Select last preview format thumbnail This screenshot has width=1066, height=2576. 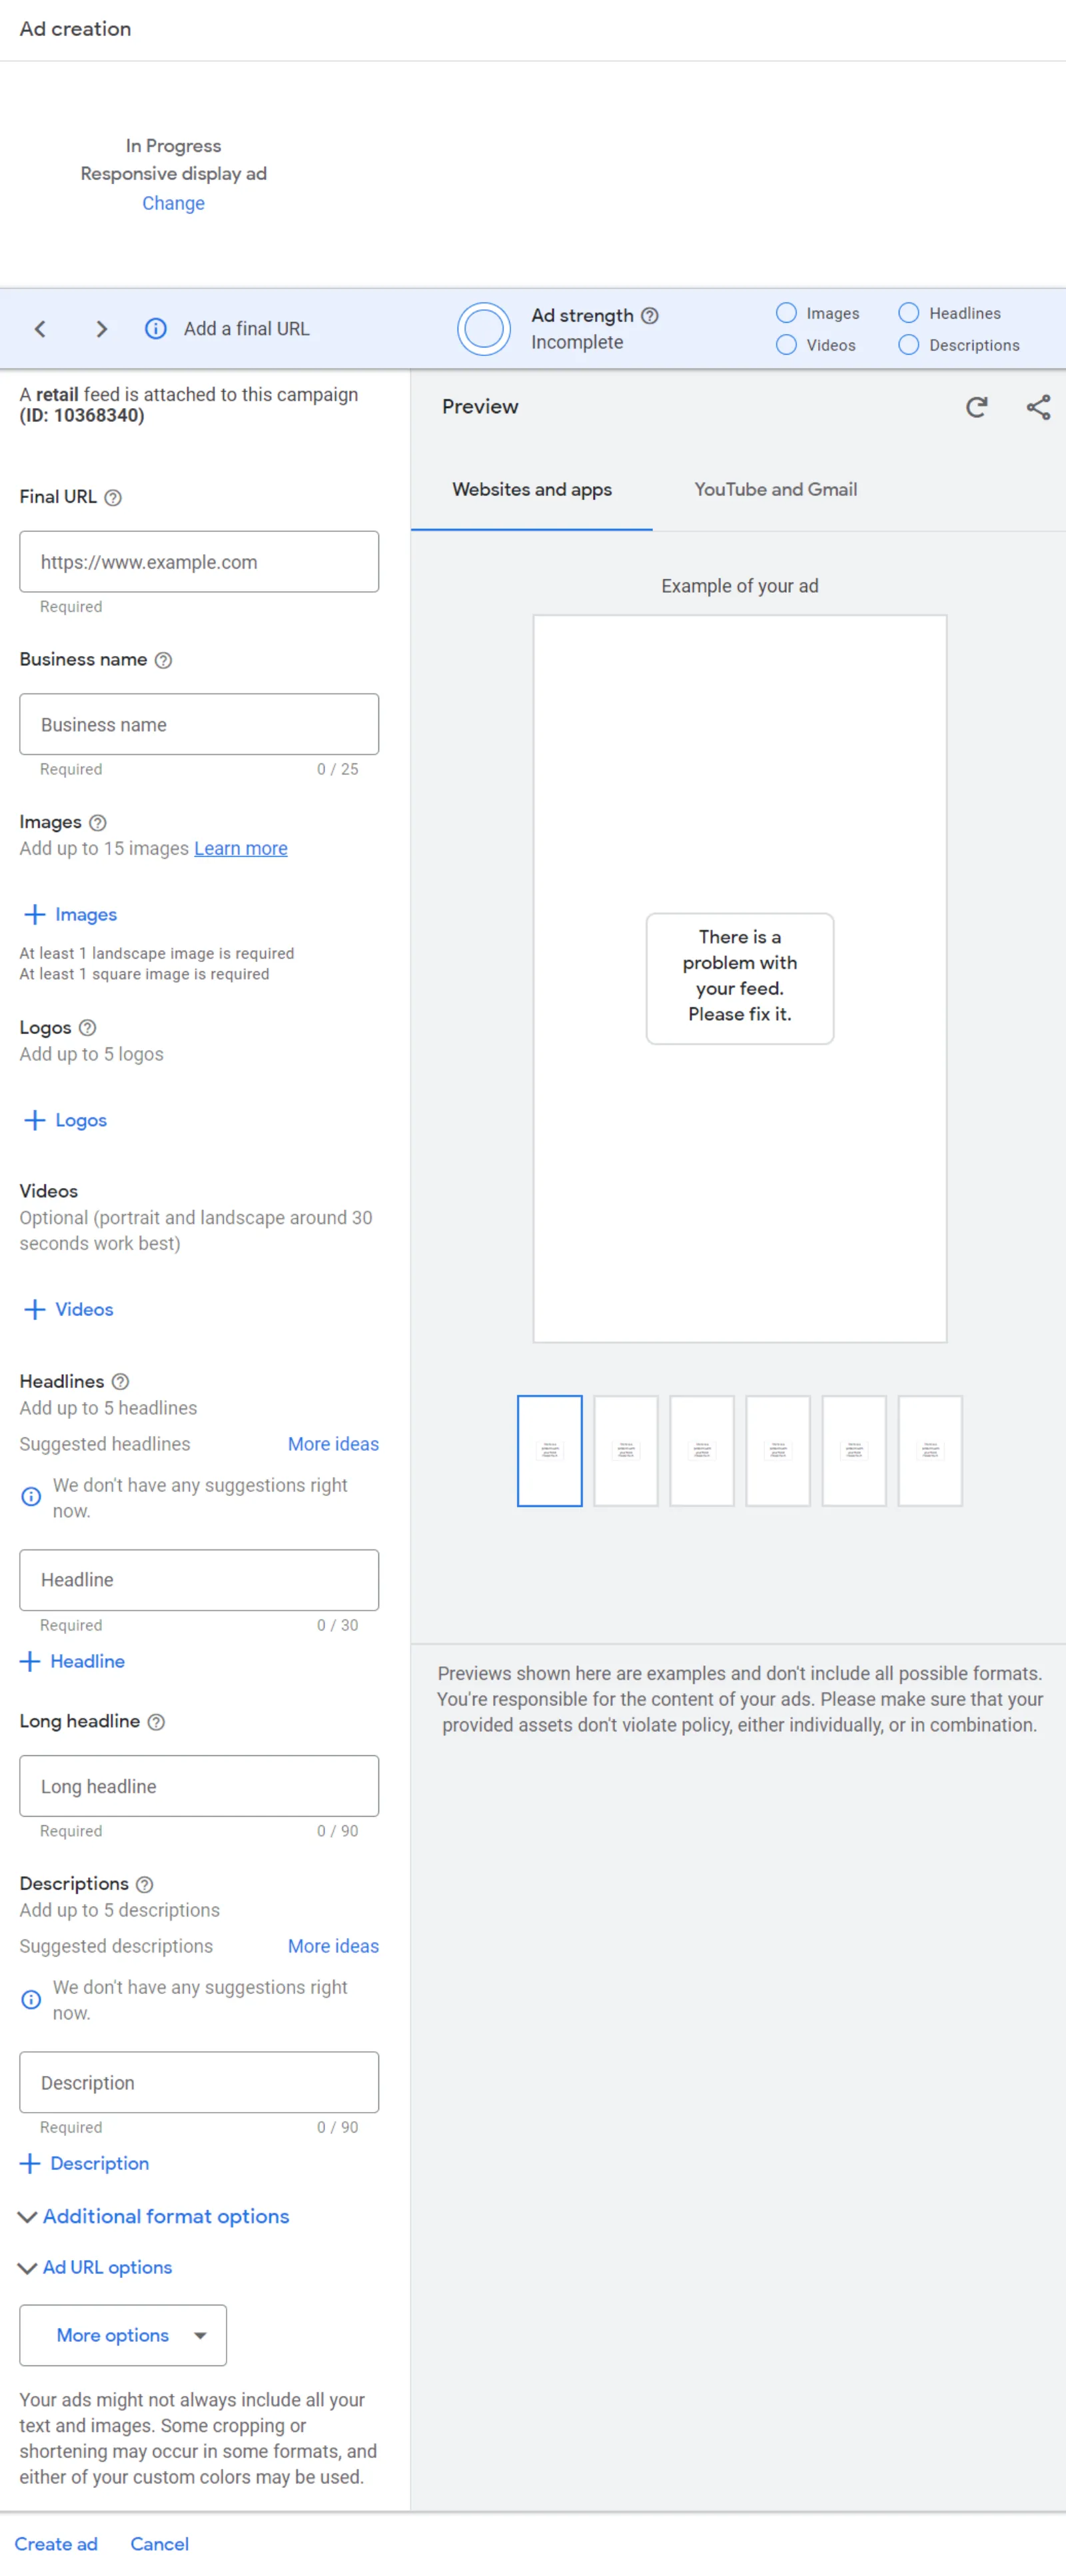click(930, 1451)
